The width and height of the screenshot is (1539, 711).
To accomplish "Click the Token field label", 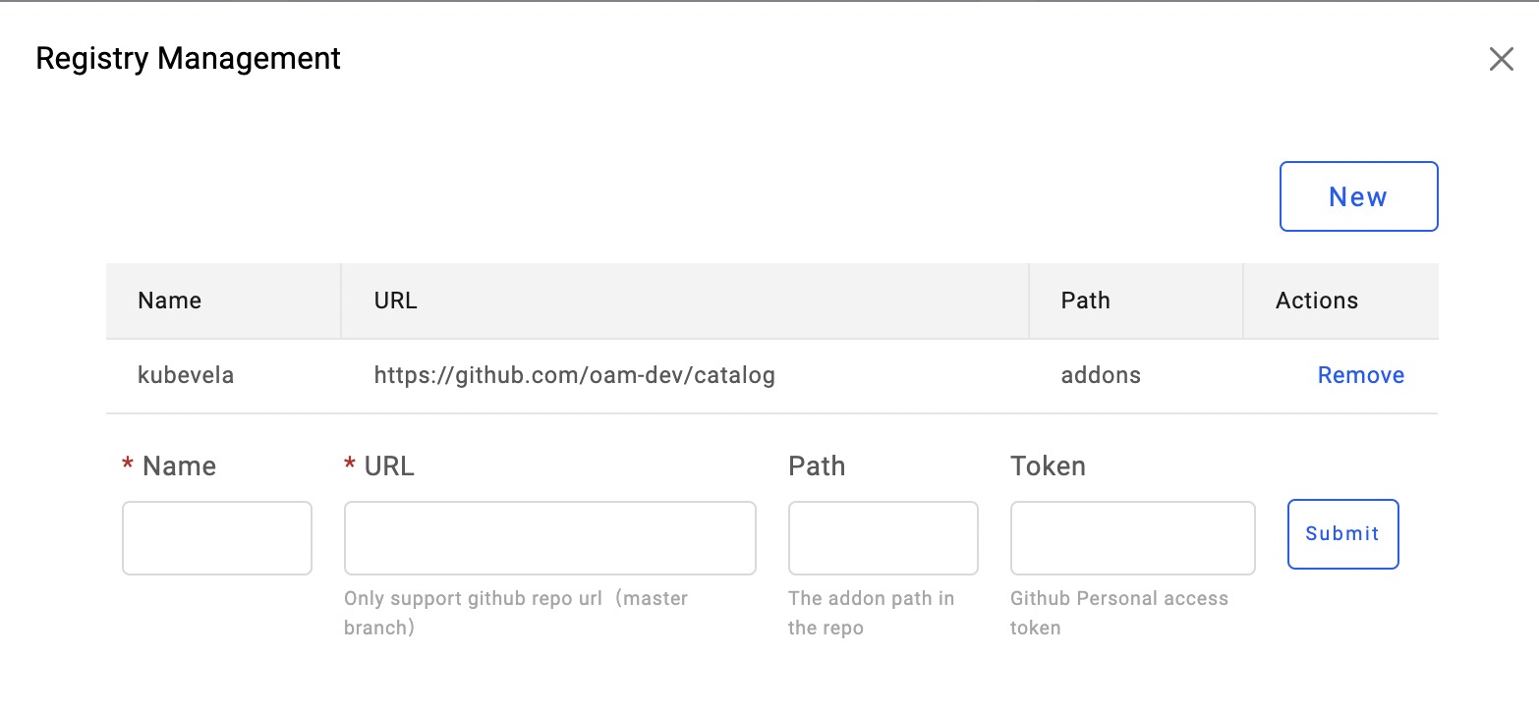I will pyautogui.click(x=1048, y=465).
